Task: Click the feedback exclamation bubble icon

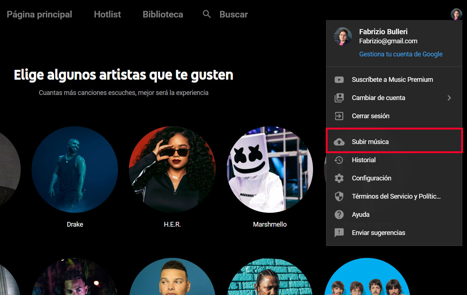Action: pos(339,233)
